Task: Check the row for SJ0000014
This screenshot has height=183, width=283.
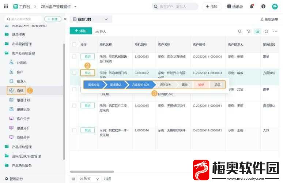Action: click(x=74, y=130)
